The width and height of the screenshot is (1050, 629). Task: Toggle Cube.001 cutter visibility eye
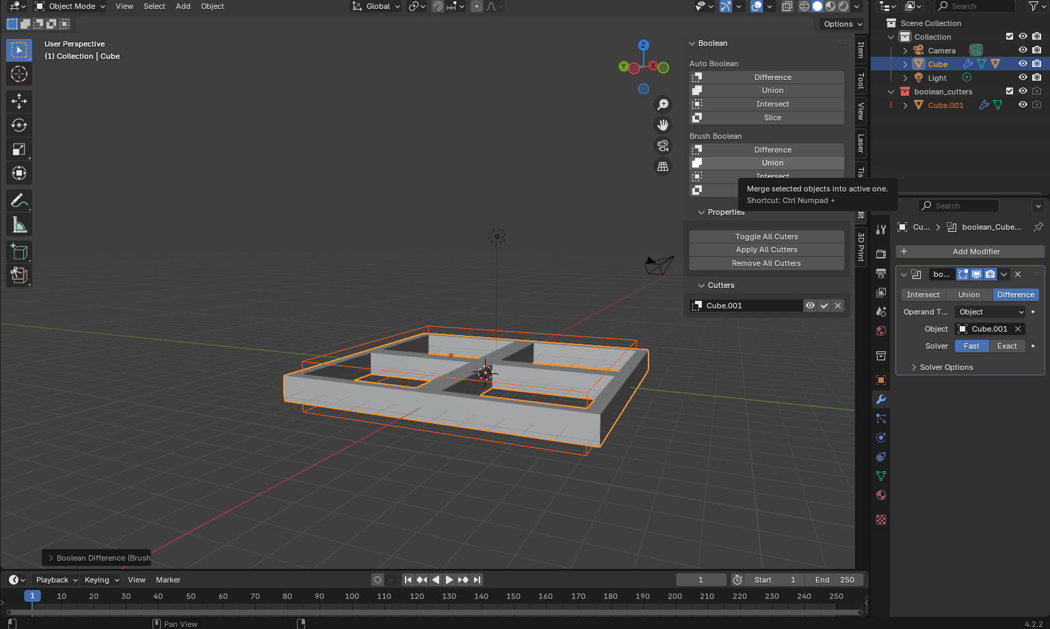tap(810, 306)
